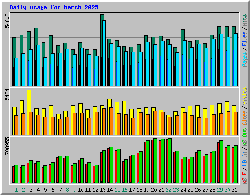Screen dimensions: 250x195
Task: Click the Pages legend label
Action: point(245,59)
